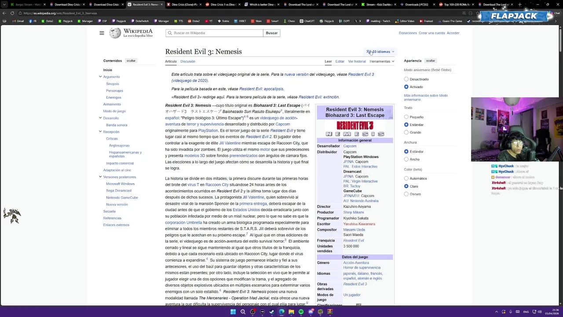Viewport: 563px width, 317px height.
Task: Open the 1XBET bookmark
Action: pos(240,21)
